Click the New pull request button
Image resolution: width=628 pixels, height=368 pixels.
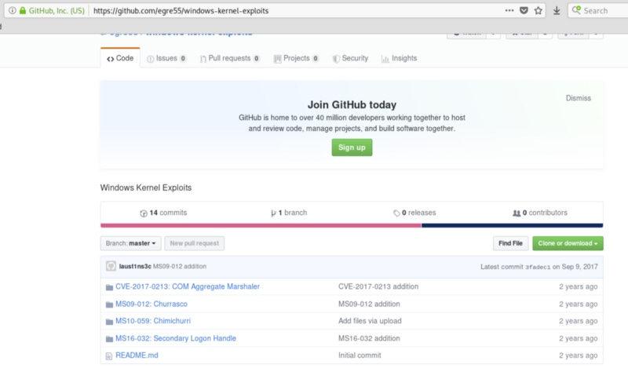coord(194,243)
